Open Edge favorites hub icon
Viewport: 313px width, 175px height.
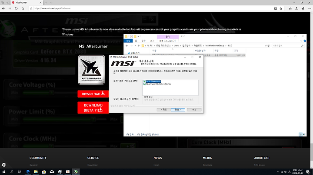tap(290, 8)
